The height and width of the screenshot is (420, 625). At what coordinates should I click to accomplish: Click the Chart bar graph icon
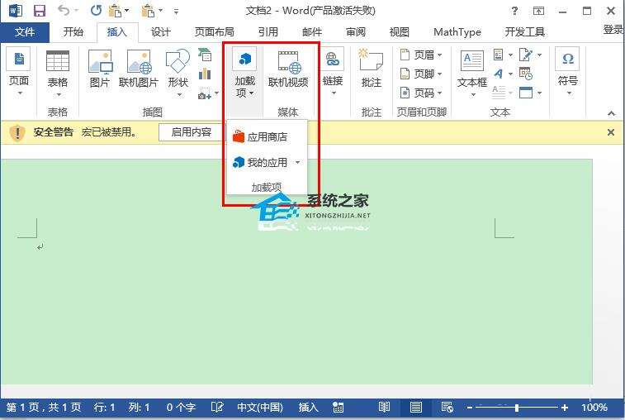(x=205, y=74)
